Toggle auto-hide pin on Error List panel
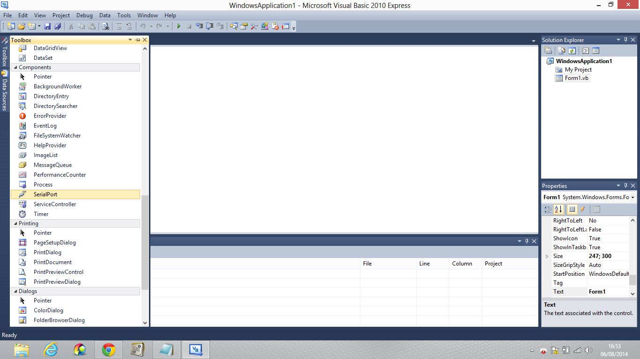Image resolution: width=640 pixels, height=359 pixels. (x=527, y=241)
